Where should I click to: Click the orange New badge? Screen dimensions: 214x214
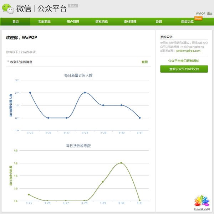pyautogui.click(x=198, y=18)
